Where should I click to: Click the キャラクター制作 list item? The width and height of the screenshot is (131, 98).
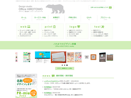74,34
